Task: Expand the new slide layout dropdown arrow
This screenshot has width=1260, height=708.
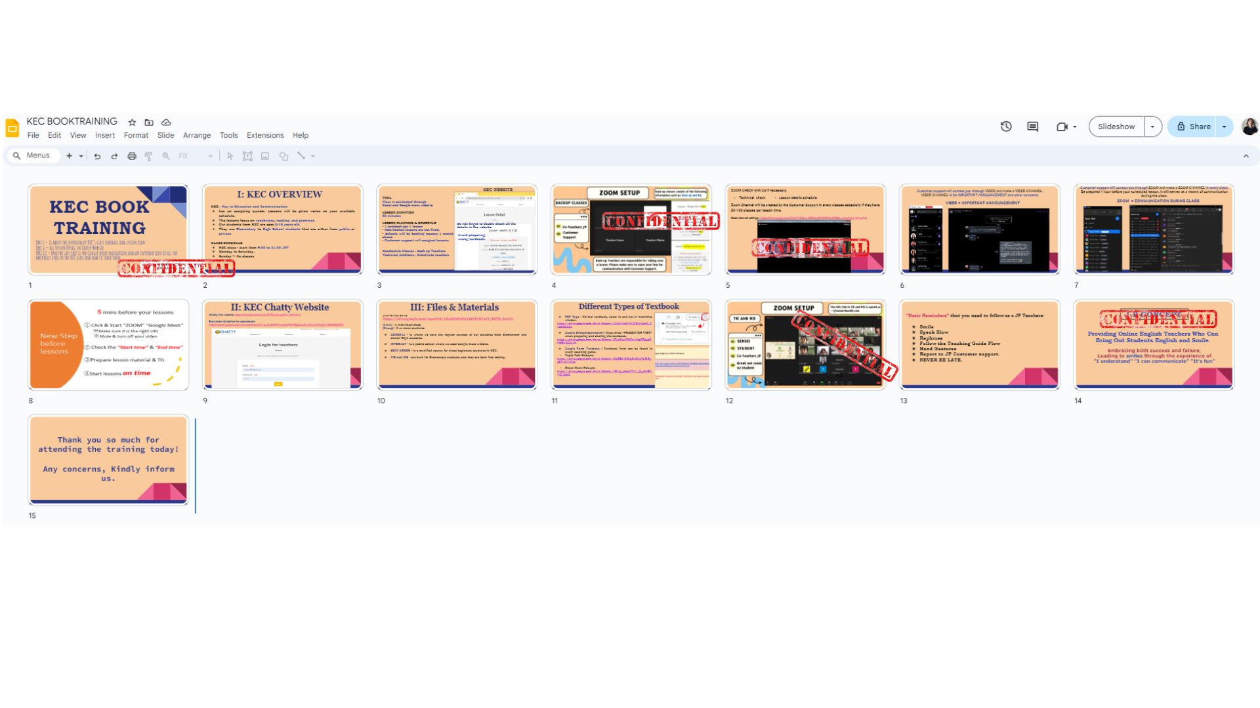Action: pyautogui.click(x=81, y=156)
